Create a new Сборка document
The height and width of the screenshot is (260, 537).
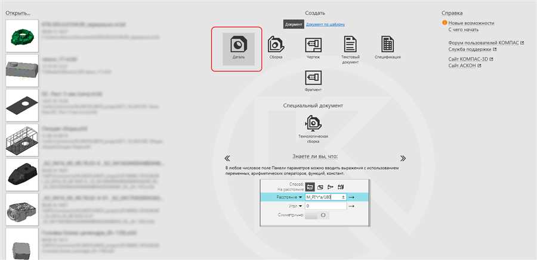[x=276, y=47]
